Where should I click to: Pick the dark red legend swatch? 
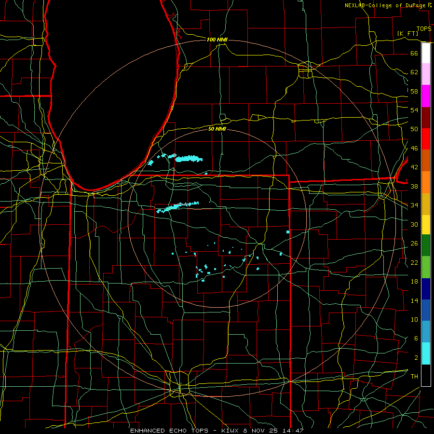[426, 118]
